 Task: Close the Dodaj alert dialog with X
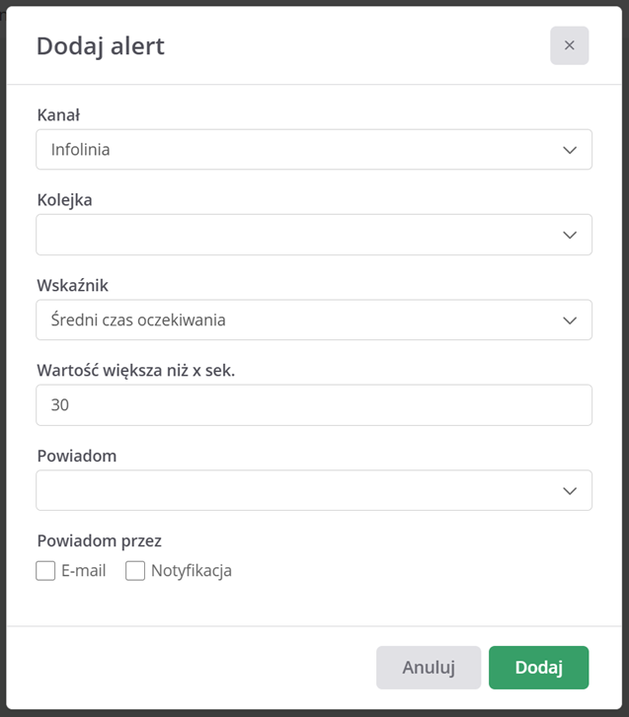[569, 45]
